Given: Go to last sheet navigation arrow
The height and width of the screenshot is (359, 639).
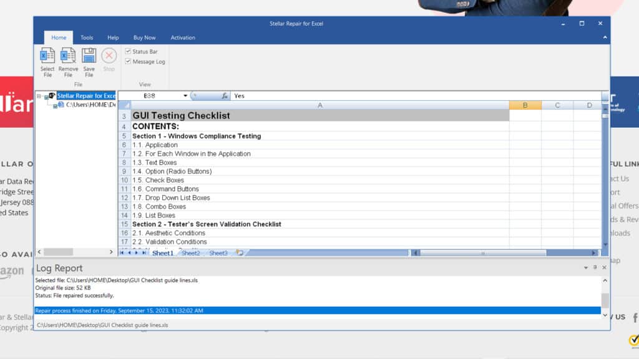Looking at the screenshot, I should 144,253.
